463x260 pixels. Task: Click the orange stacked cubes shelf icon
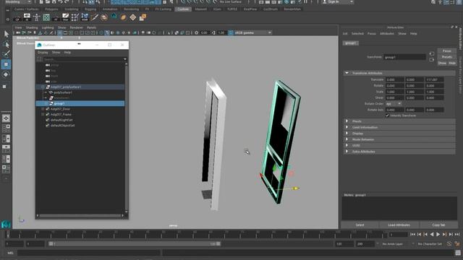tap(143, 17)
